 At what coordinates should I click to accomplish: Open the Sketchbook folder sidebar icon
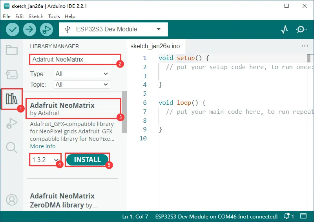coord(12,50)
